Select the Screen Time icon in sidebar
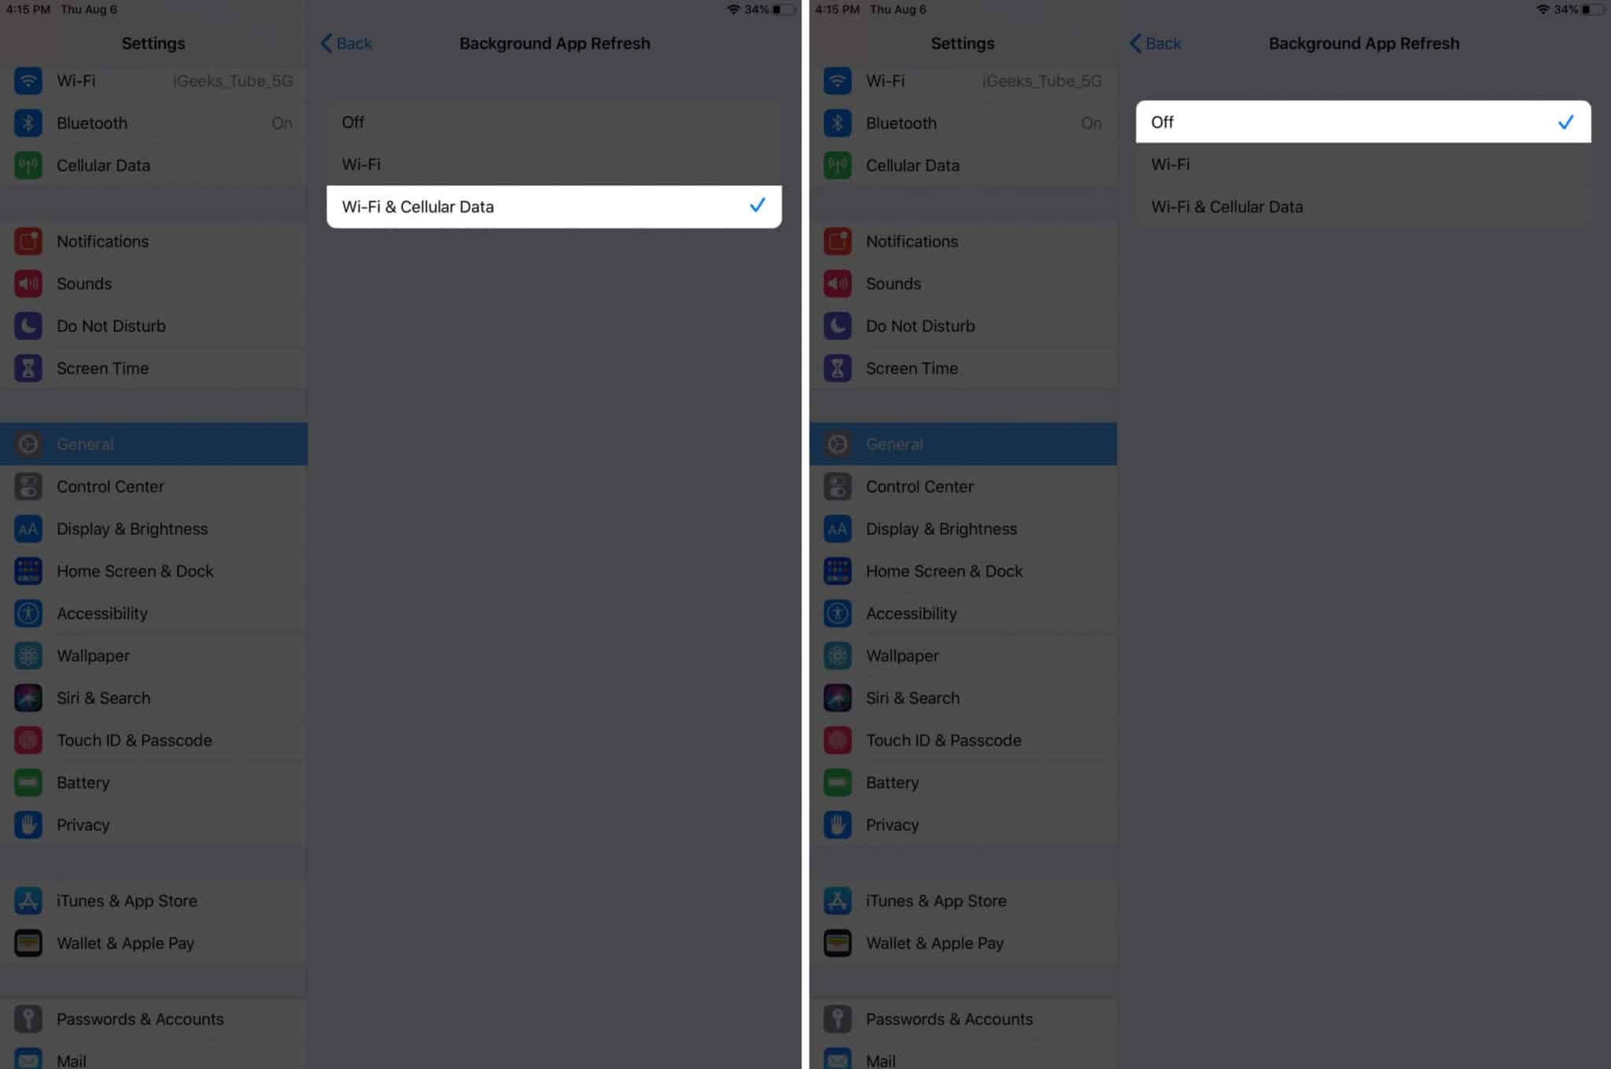 point(30,367)
